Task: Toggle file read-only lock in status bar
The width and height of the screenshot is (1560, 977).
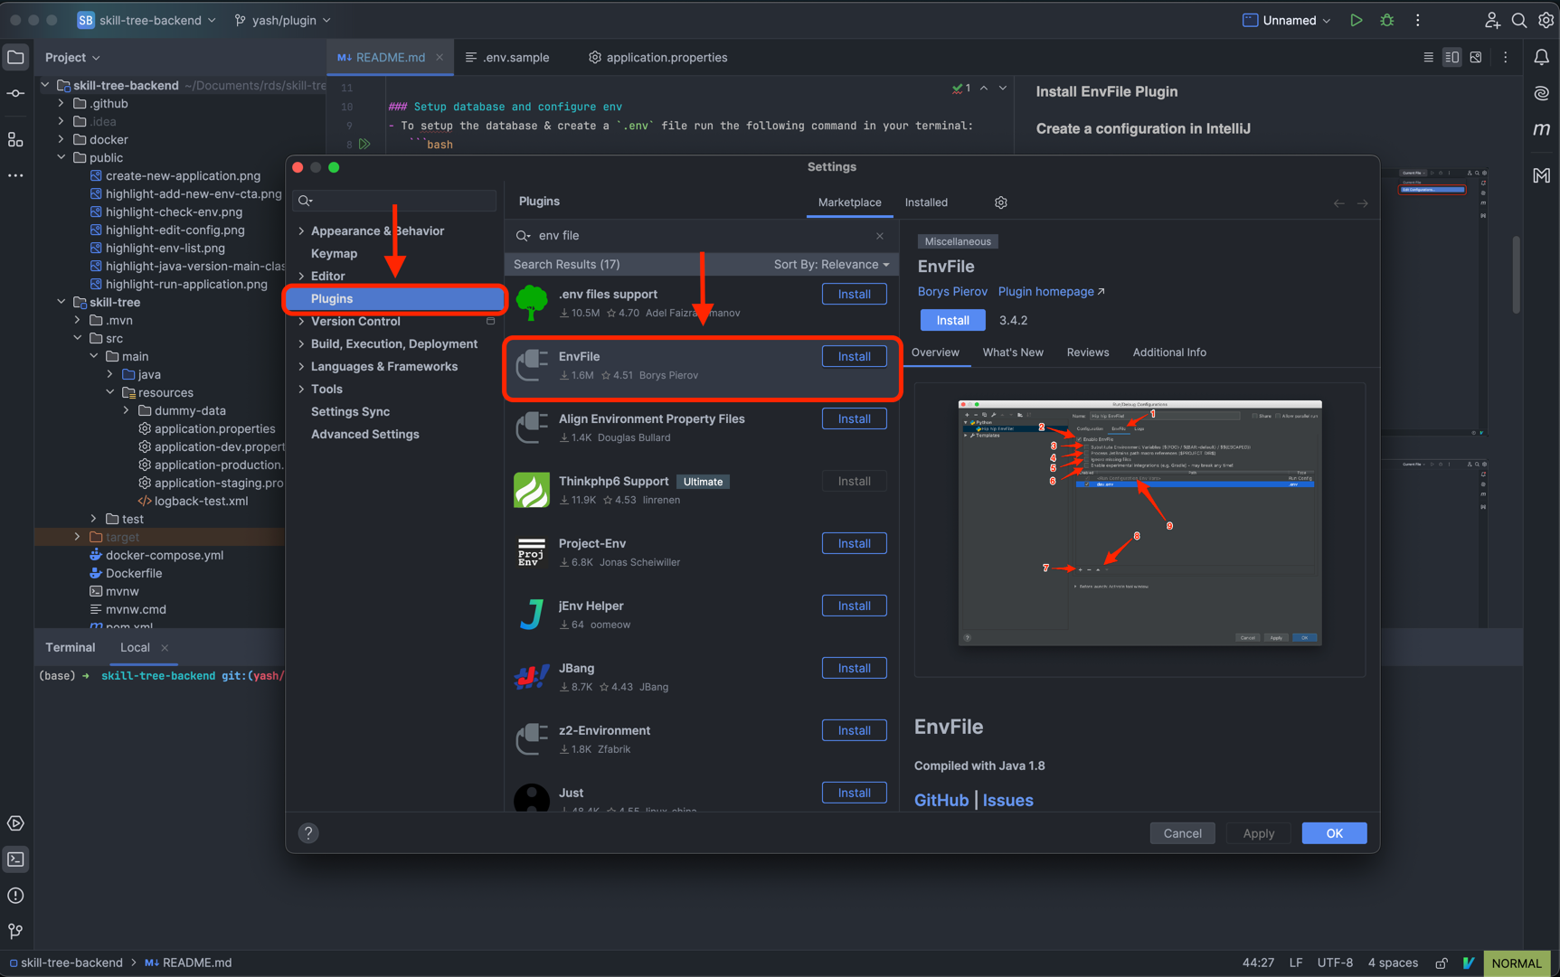Action: tap(1442, 963)
